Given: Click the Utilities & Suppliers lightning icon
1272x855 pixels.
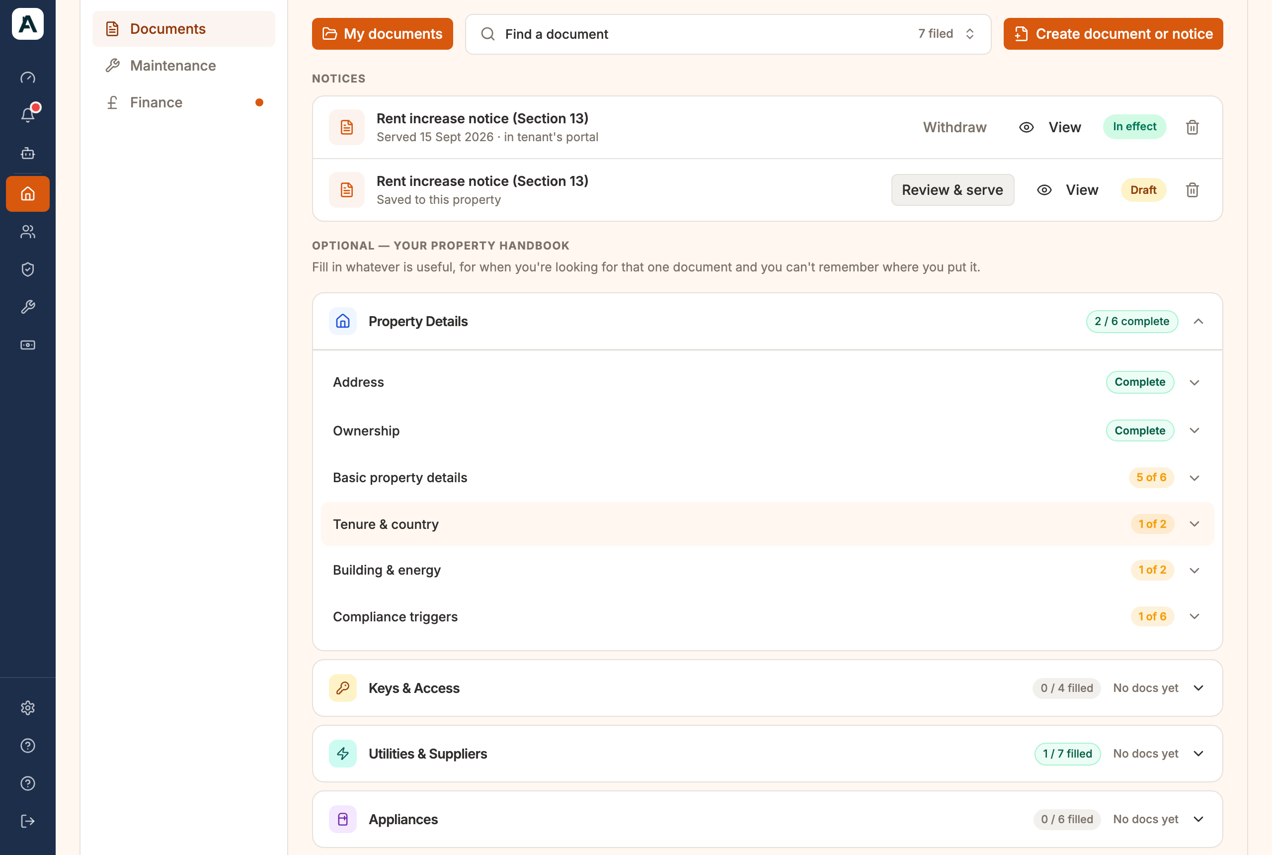Looking at the screenshot, I should click(343, 754).
